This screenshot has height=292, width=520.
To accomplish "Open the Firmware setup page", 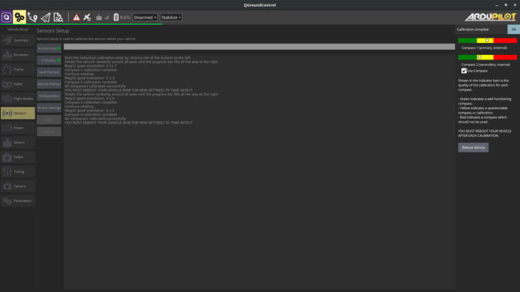I will (x=17, y=55).
